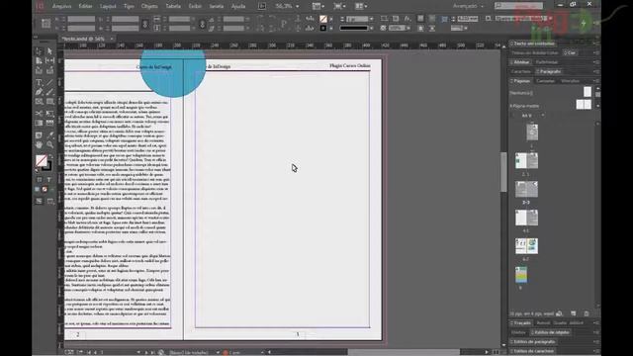Select the Hand tool

coord(39,145)
